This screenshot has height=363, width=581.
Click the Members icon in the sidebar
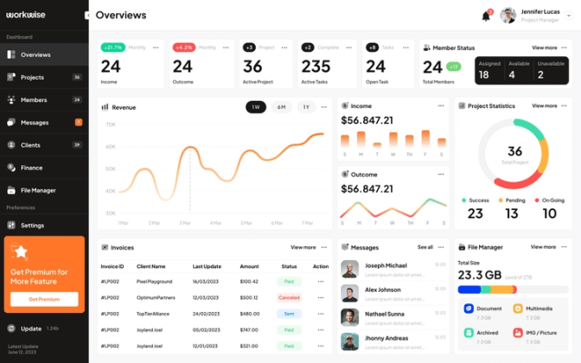coord(11,99)
